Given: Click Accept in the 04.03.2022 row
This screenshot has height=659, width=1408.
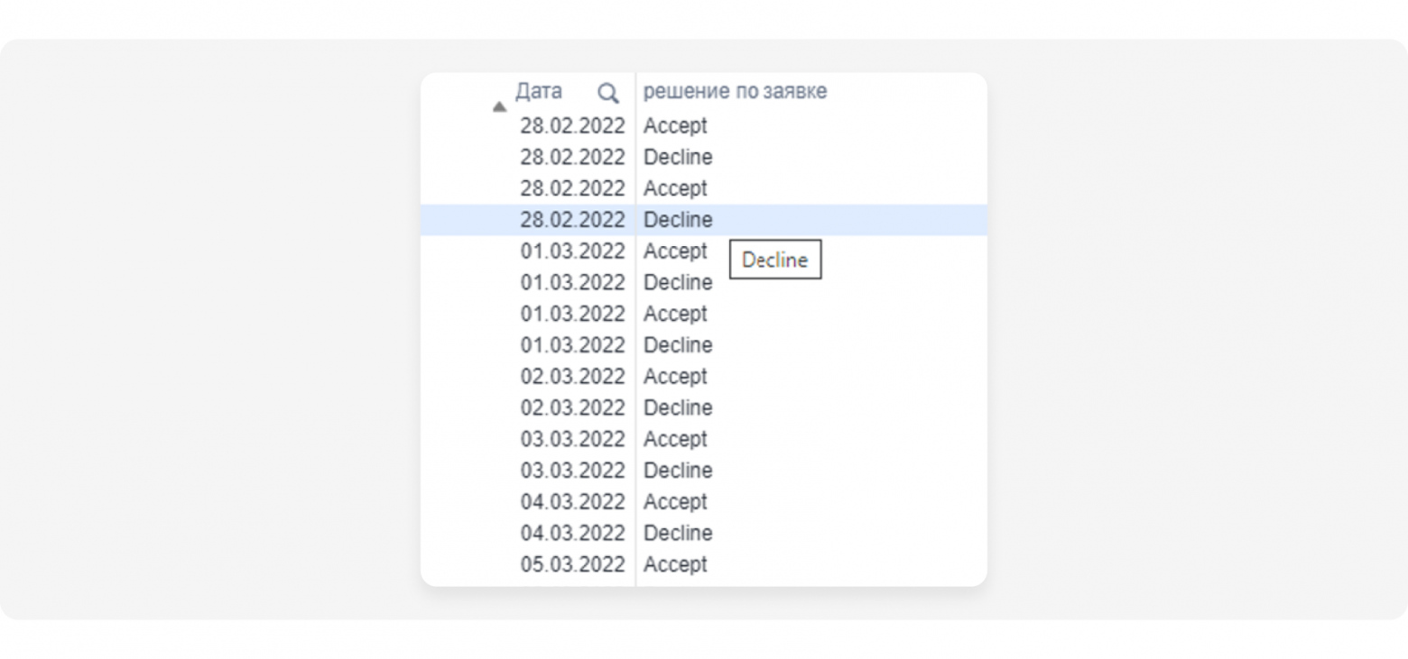Looking at the screenshot, I should 675,501.
